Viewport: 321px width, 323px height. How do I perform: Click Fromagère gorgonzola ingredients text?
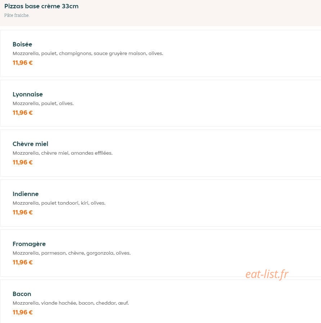click(72, 253)
